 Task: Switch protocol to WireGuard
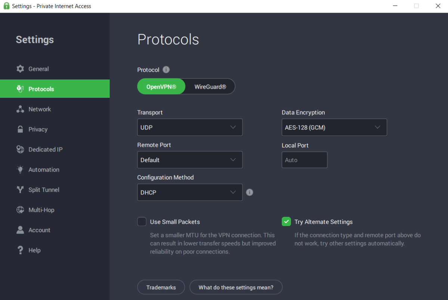(210, 87)
